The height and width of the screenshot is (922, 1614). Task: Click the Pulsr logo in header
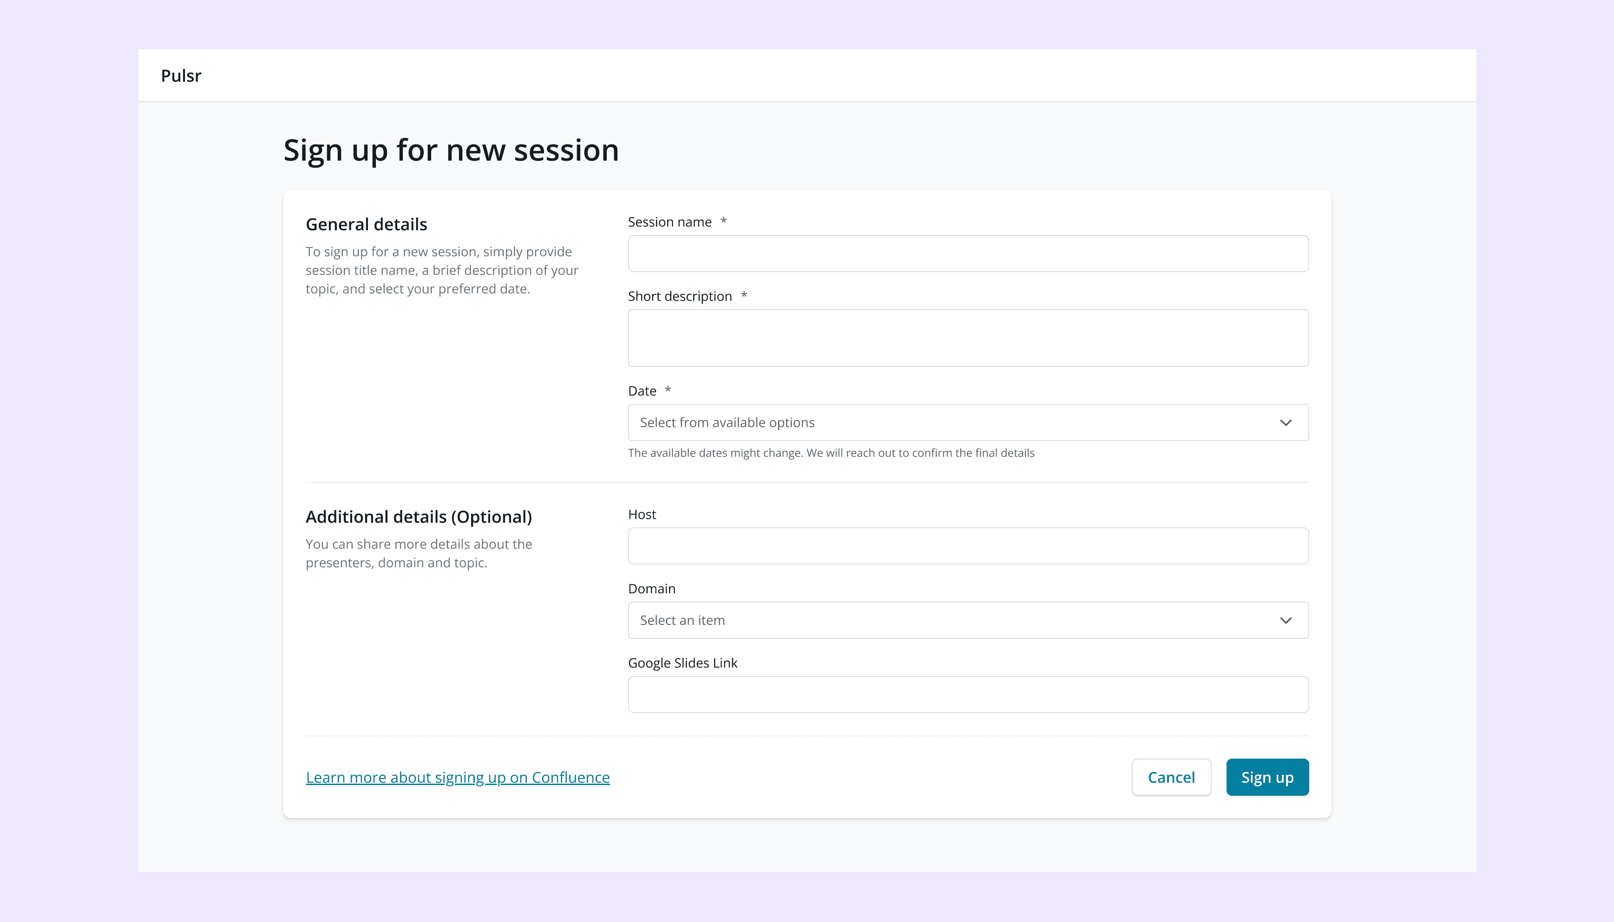181,76
